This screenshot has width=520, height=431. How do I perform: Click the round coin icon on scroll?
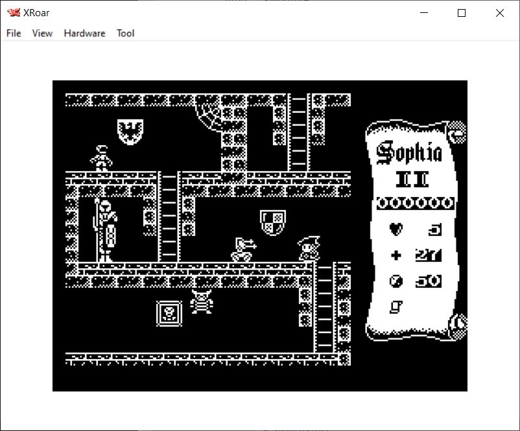[396, 281]
